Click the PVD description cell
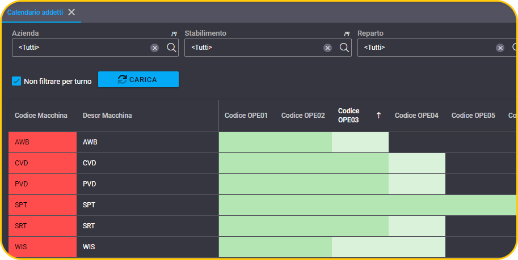This screenshot has width=518, height=260. pyautogui.click(x=148, y=184)
